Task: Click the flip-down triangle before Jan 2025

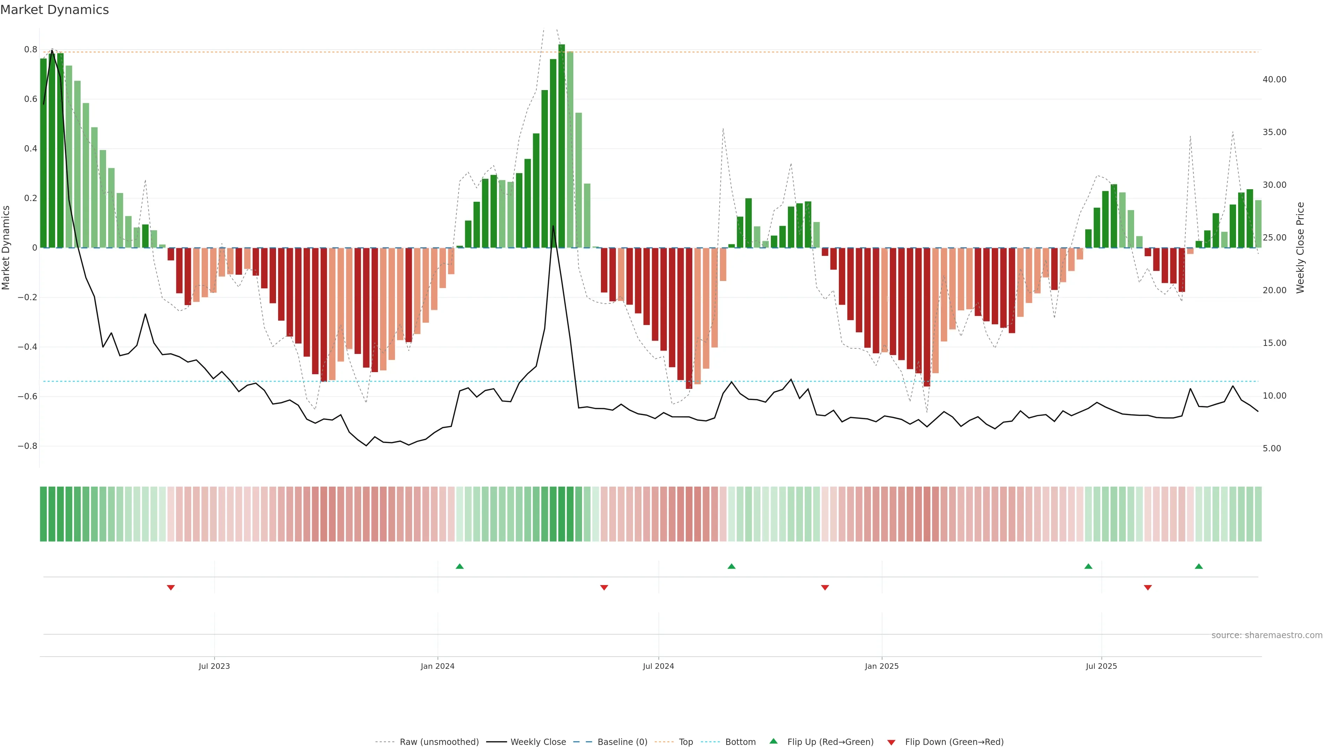Action: [825, 587]
